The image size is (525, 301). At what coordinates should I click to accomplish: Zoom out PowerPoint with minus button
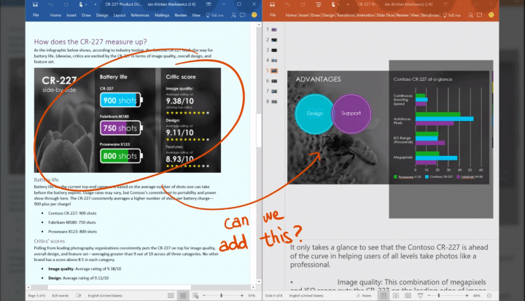[429, 296]
